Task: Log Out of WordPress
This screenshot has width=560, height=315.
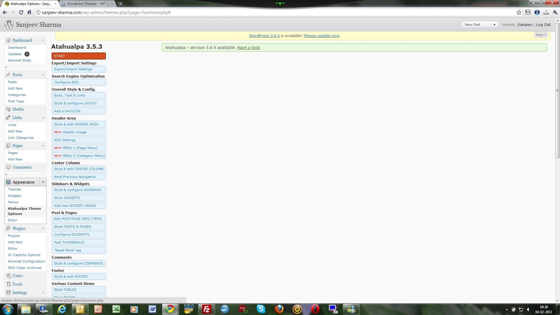Action: coord(543,25)
